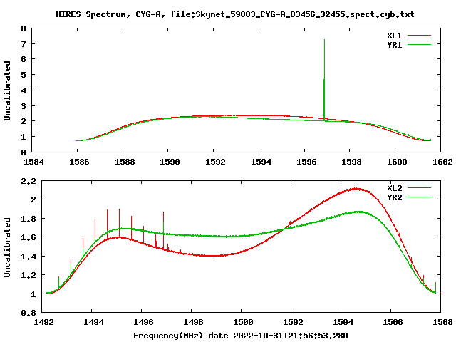The height and width of the screenshot is (342, 456).
Task: Click the 1594 tick label
Action: click(261, 162)
